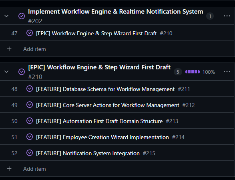Click Add item under the EPIC #210 group

tap(34, 169)
